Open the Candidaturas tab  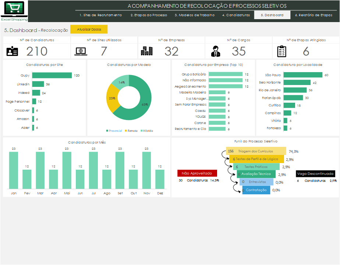236,15
